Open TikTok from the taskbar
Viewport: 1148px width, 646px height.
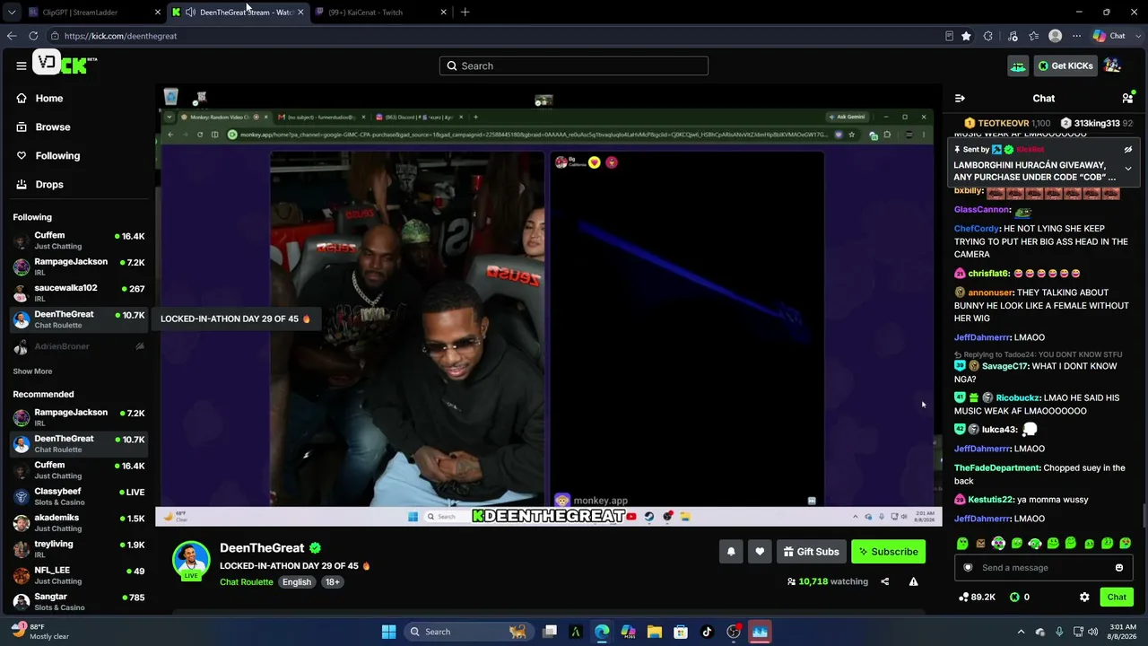click(x=707, y=632)
